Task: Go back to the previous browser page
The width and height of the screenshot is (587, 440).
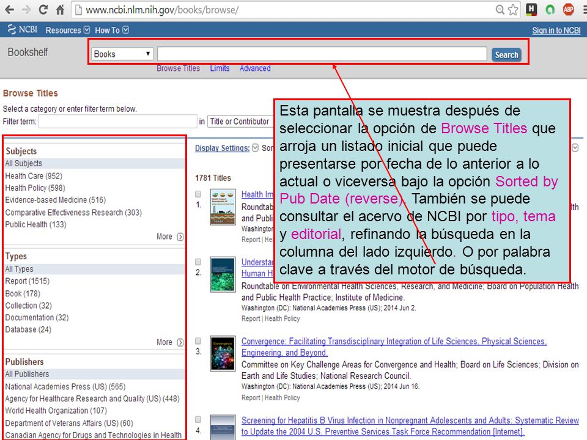Action: (x=9, y=10)
